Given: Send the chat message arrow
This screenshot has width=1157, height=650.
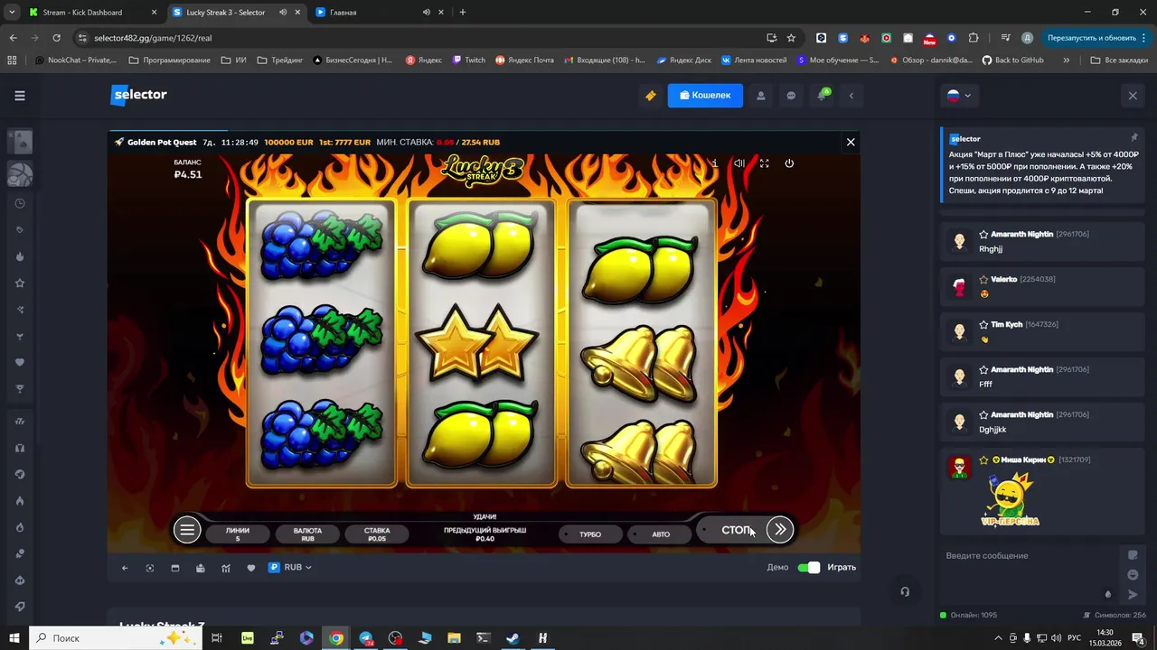Looking at the screenshot, I should [1133, 594].
